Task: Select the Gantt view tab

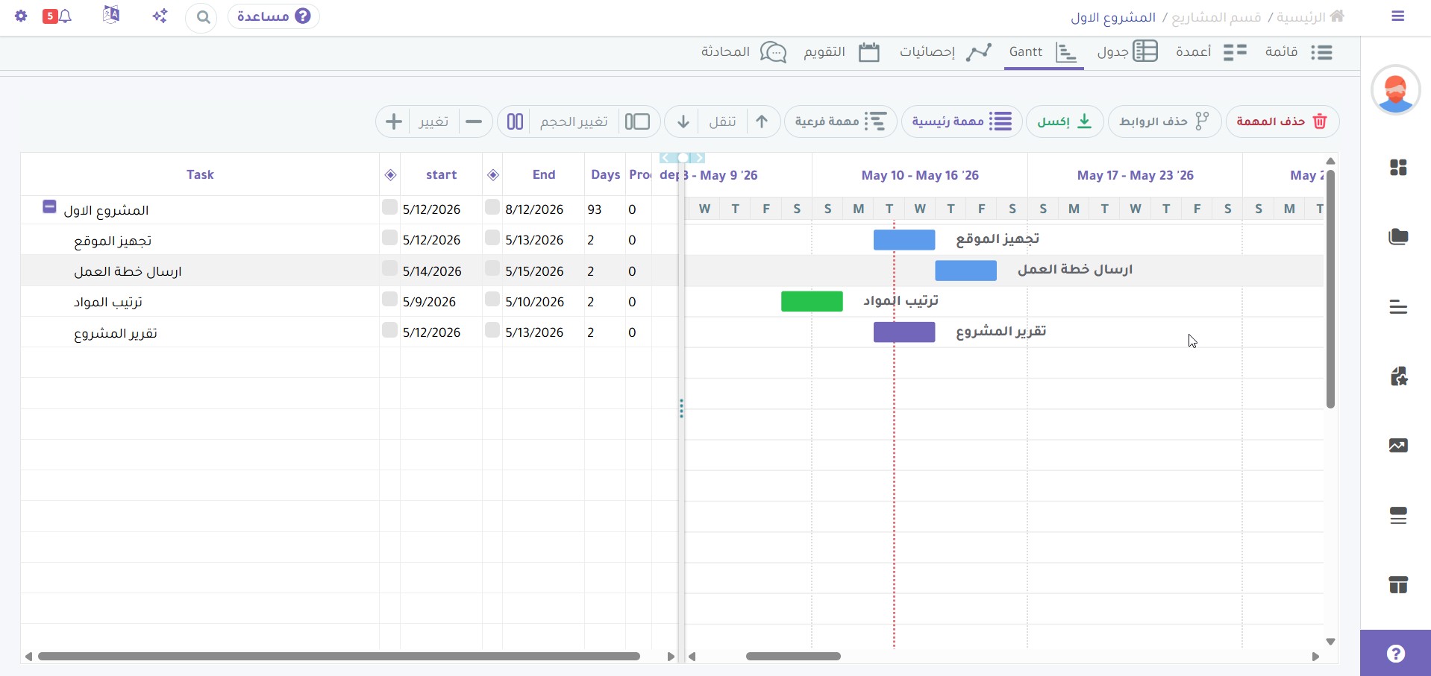Action: click(x=1043, y=52)
